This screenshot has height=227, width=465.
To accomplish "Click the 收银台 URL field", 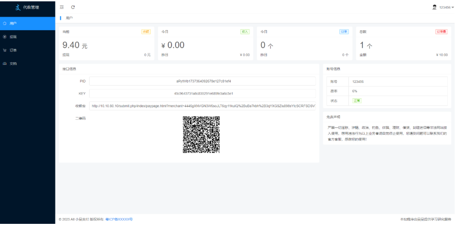I will point(202,106).
